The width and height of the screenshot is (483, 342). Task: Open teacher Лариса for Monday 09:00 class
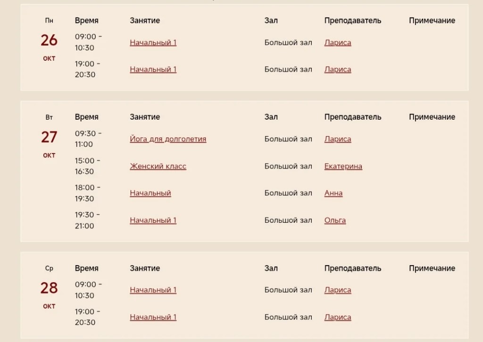pos(338,43)
